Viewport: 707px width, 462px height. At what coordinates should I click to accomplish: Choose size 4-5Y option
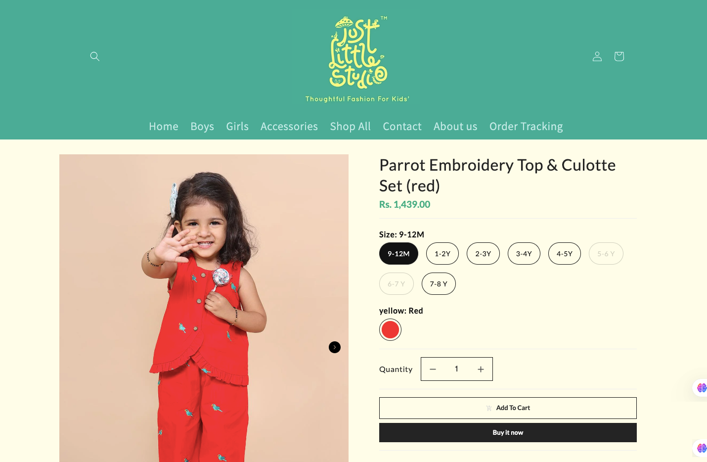(x=565, y=254)
